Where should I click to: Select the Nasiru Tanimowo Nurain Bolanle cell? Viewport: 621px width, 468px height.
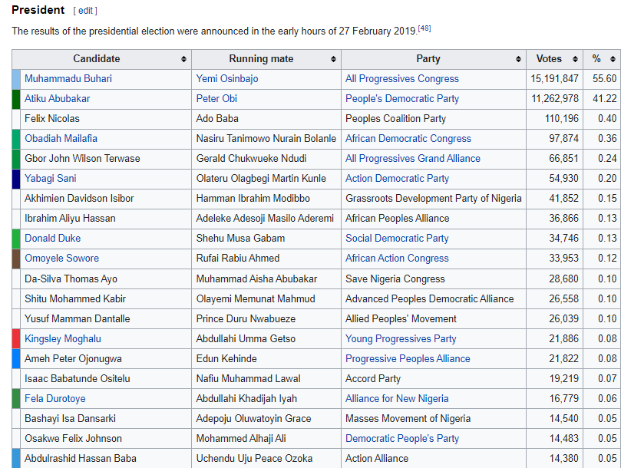coord(266,139)
